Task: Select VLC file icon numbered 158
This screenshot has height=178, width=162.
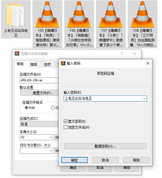Action: (142, 14)
